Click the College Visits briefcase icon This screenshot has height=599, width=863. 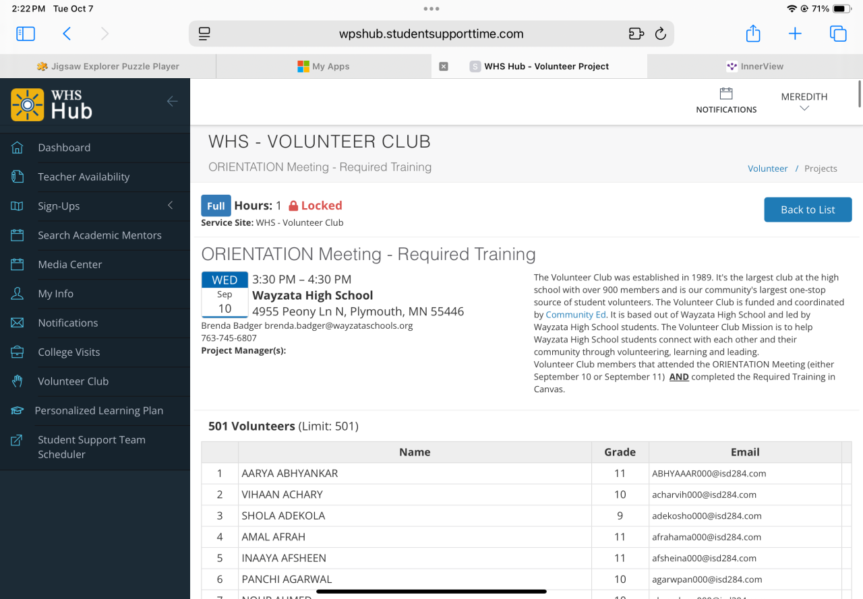[x=18, y=352]
